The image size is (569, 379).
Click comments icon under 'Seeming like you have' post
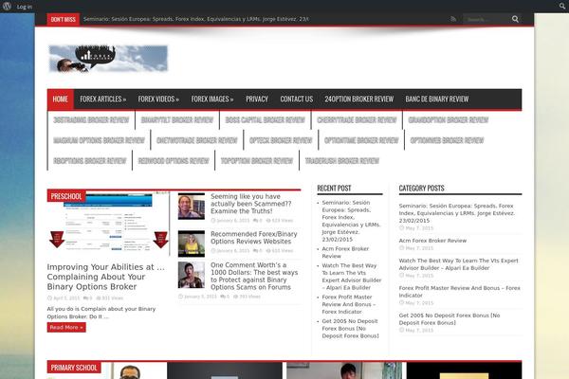pos(255,221)
